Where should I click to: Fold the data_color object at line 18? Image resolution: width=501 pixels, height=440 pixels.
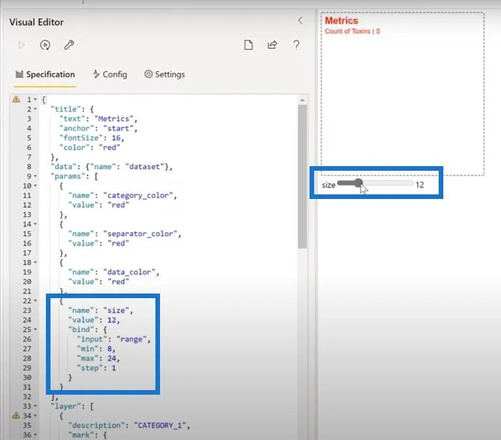click(x=35, y=263)
